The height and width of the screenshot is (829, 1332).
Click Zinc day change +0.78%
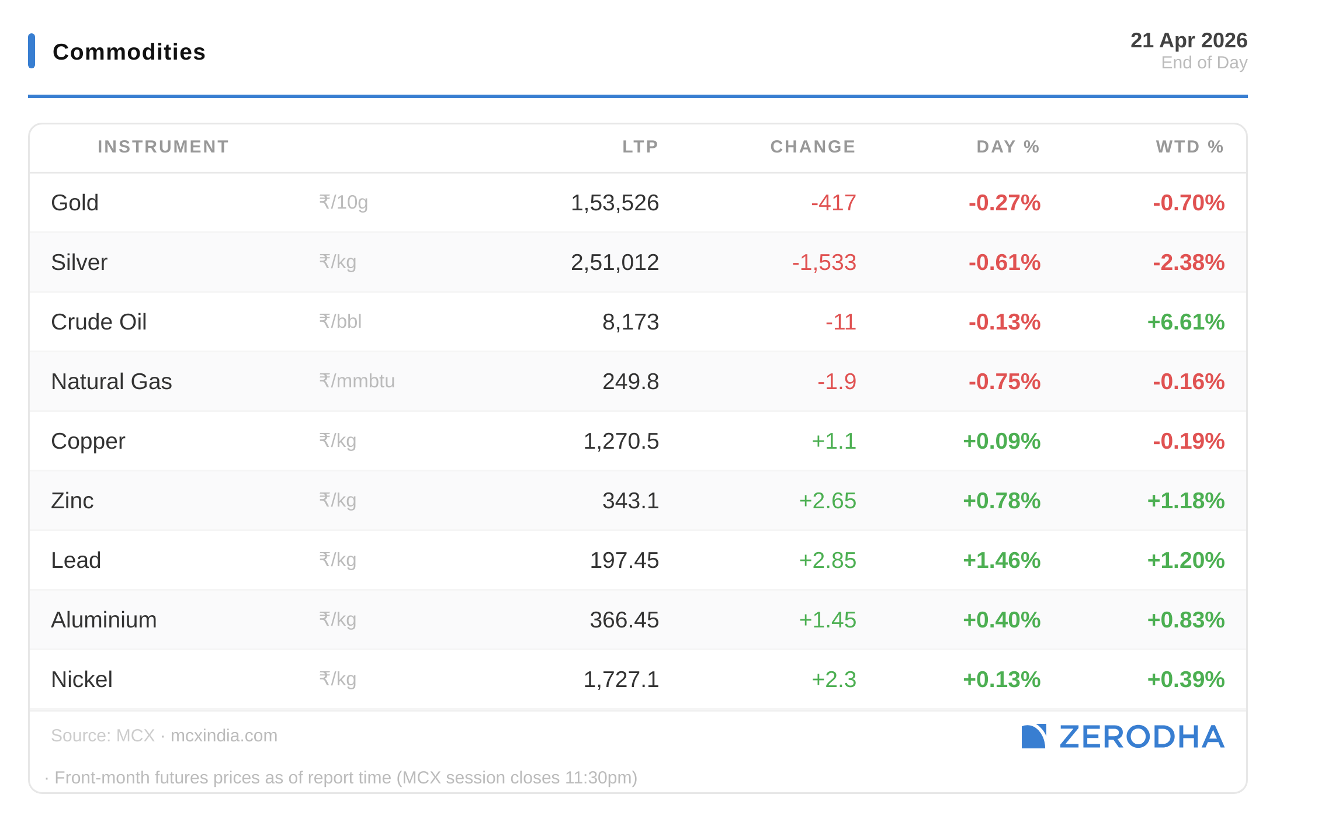point(1001,501)
